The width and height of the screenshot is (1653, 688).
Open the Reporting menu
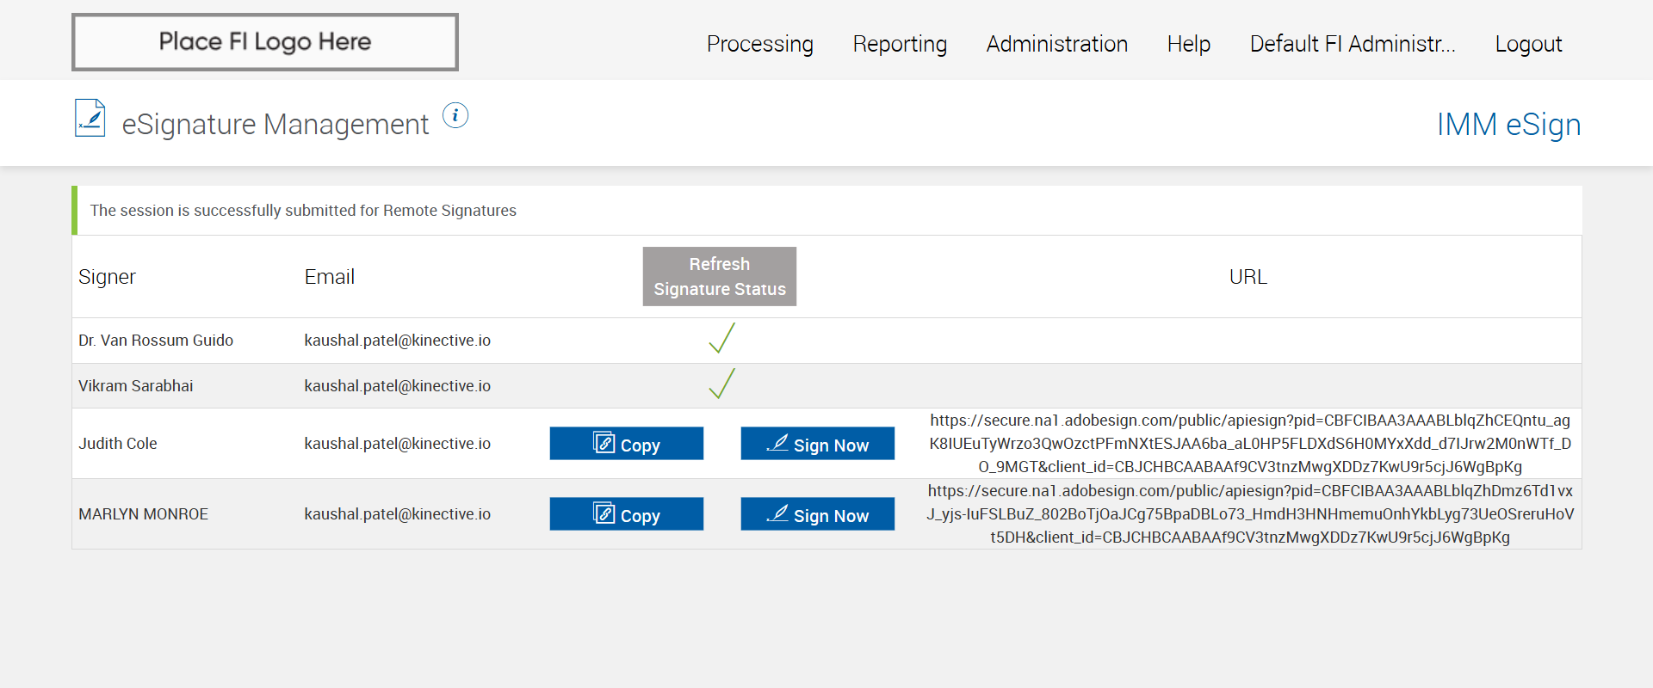[900, 44]
